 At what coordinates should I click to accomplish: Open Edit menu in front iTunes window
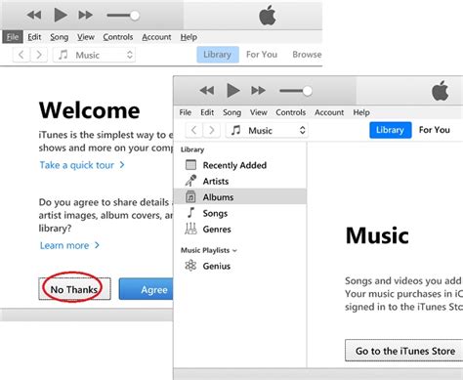tap(207, 112)
